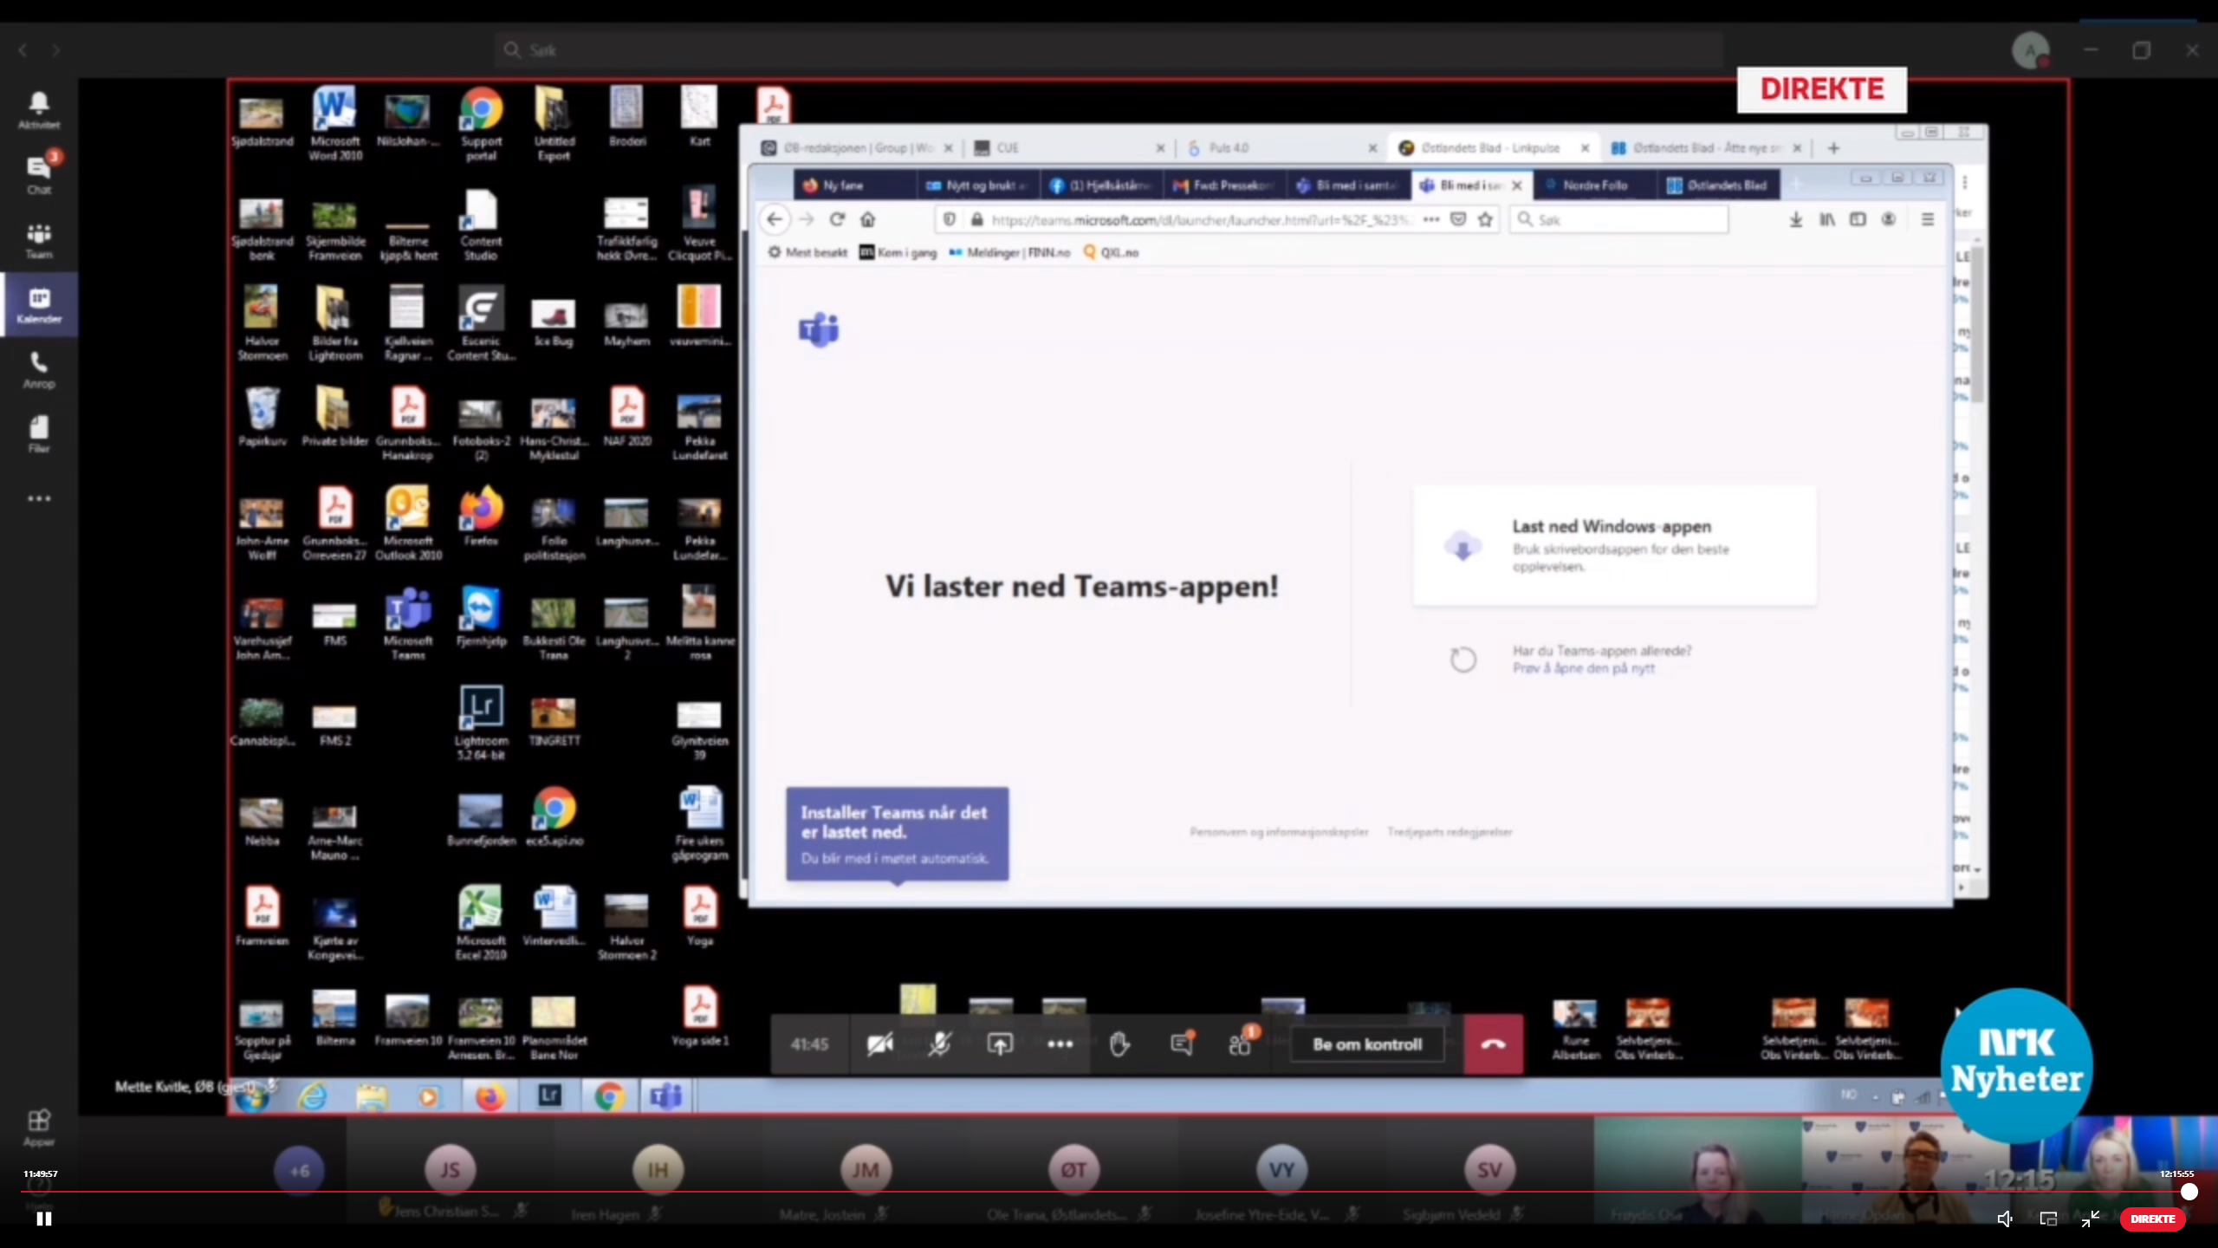Toggle the microphone mute in meeting toolbar
The height and width of the screenshot is (1248, 2218).
click(x=940, y=1044)
